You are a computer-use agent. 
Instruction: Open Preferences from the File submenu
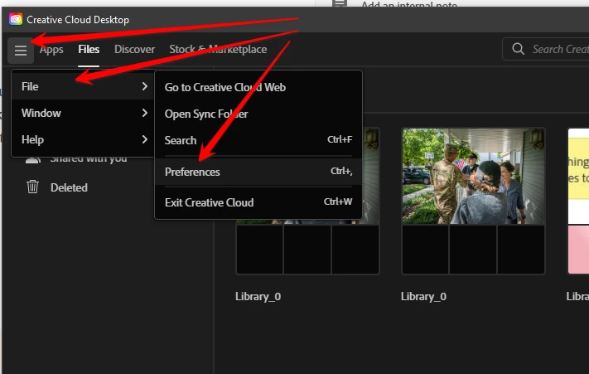pyautogui.click(x=258, y=172)
